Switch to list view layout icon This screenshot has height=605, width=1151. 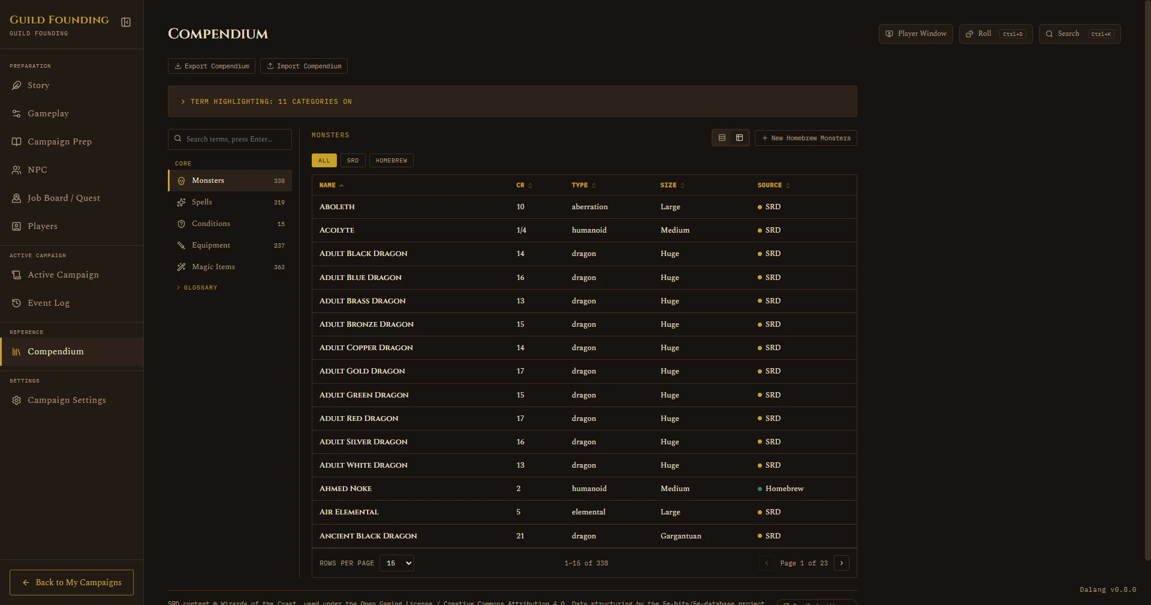point(722,138)
